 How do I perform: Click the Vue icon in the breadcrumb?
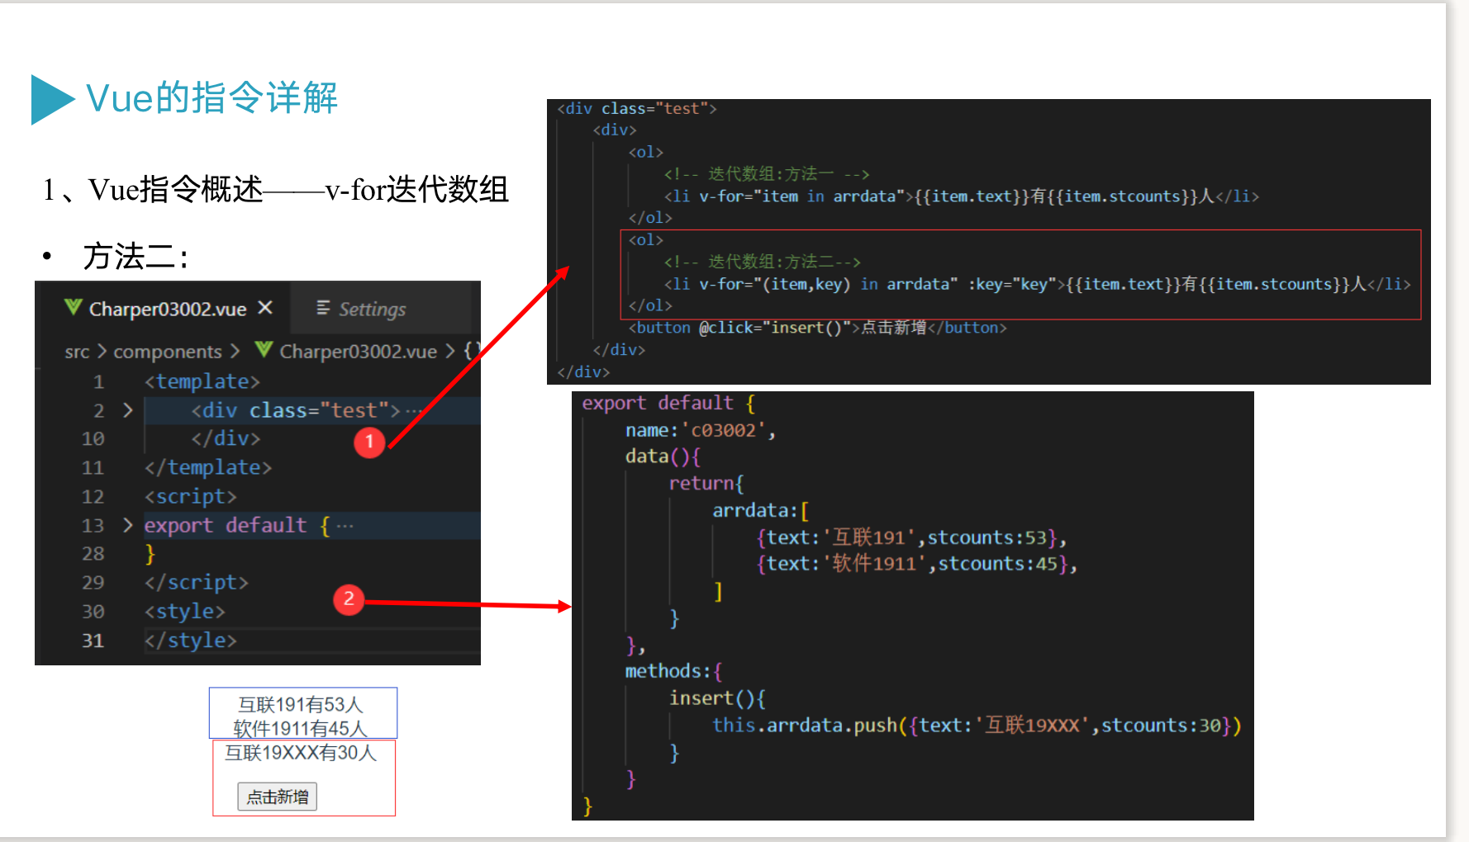pyautogui.click(x=264, y=350)
